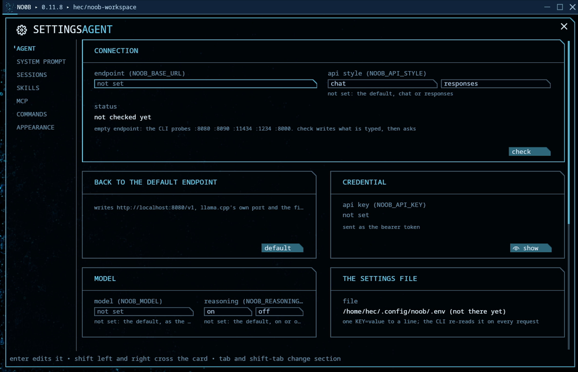Click the api key 'not set' value

point(355,215)
